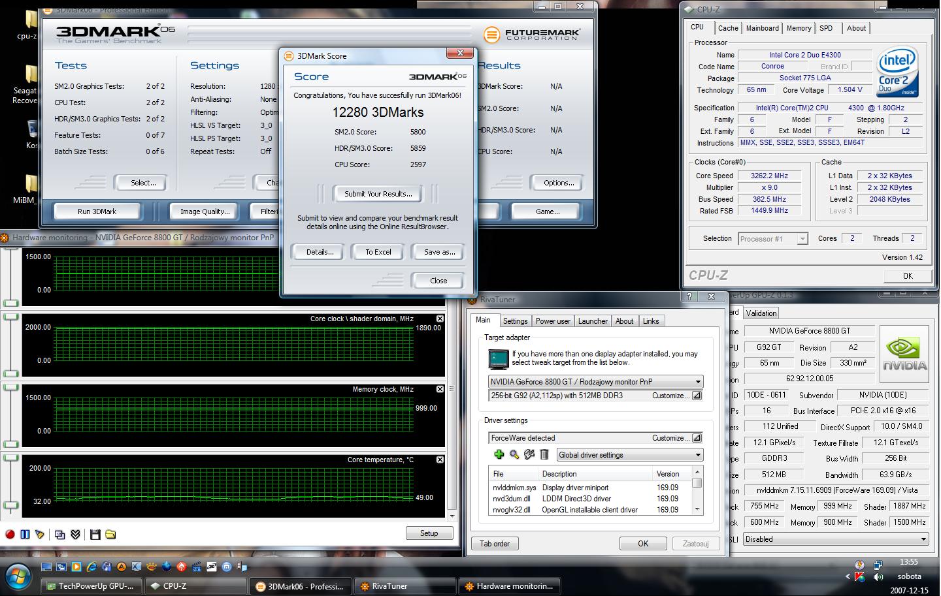The height and width of the screenshot is (596, 941).
Task: Click Save as button in score dialog
Action: pyautogui.click(x=439, y=252)
